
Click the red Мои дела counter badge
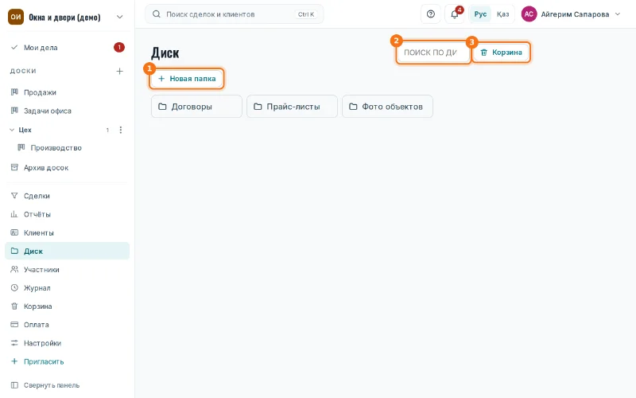(x=118, y=48)
